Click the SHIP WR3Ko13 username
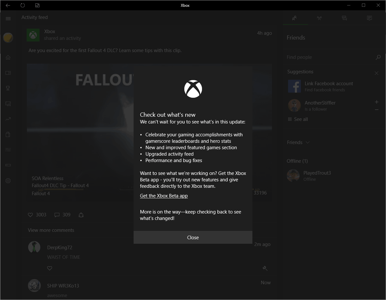Image resolution: width=386 pixels, height=300 pixels. 63,286
